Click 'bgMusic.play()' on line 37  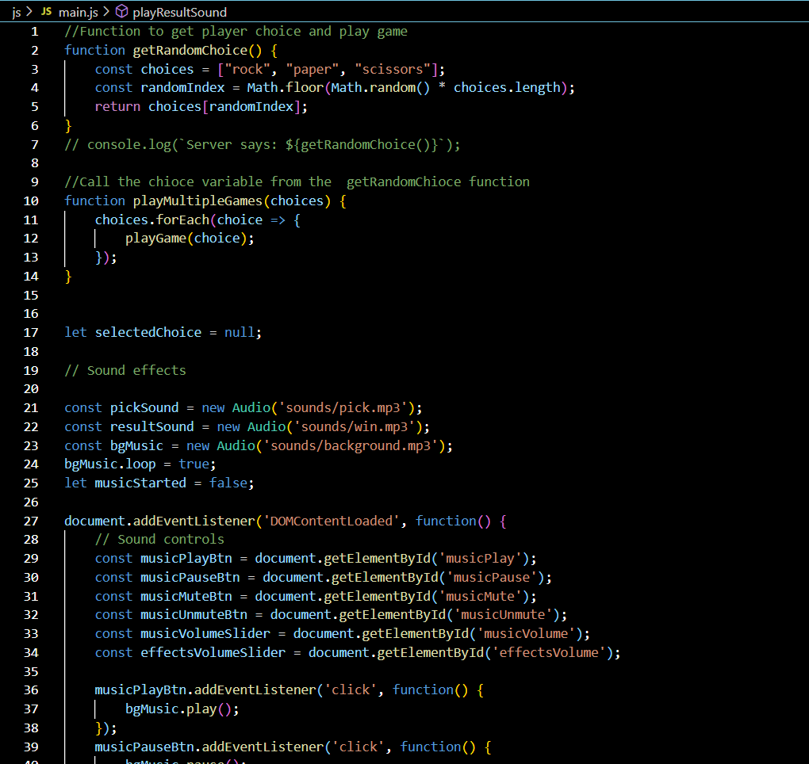click(178, 709)
